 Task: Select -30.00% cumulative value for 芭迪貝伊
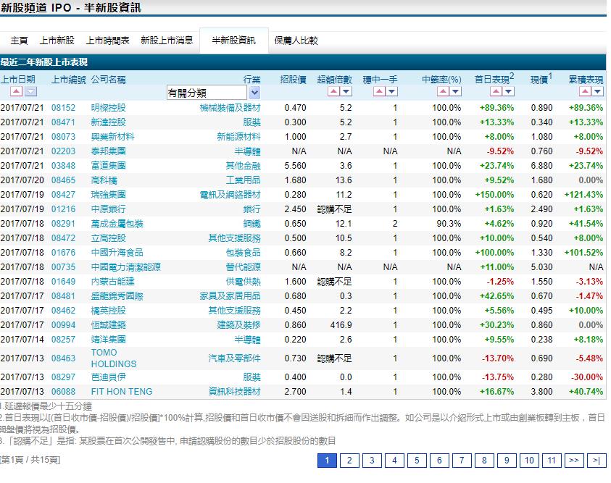[x=587, y=377]
